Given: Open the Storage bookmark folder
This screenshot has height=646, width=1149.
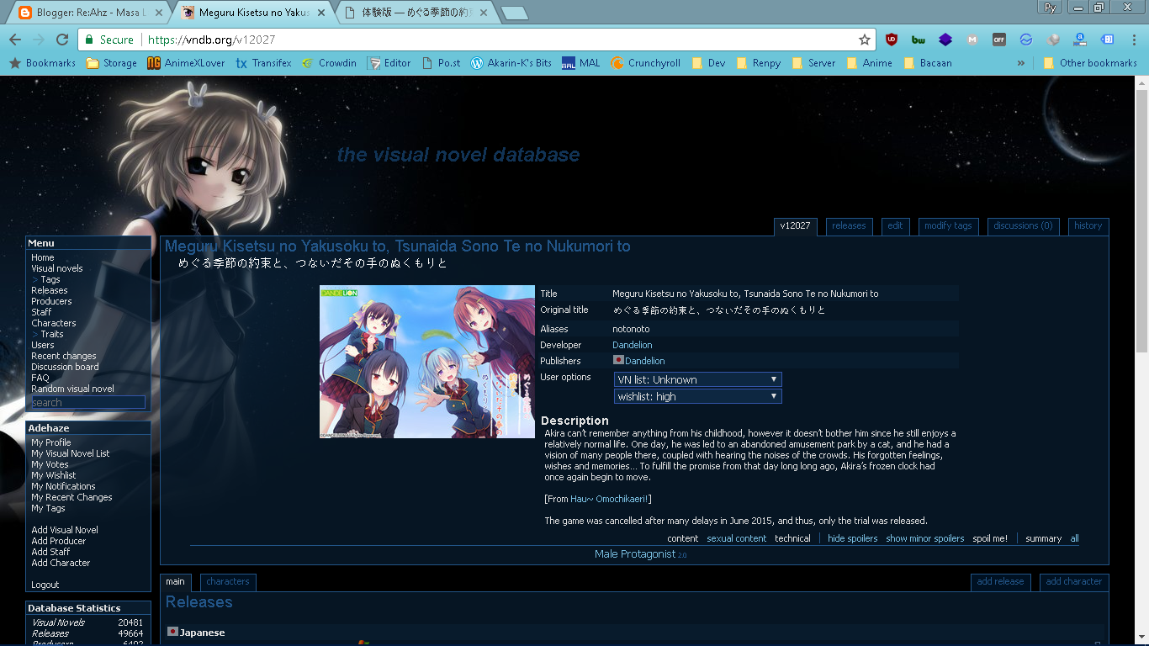Looking at the screenshot, I should [112, 63].
